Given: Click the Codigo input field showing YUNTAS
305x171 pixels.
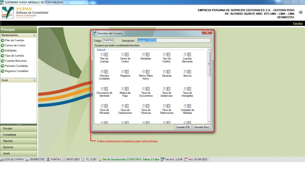Looking at the screenshot, I should pos(109,40).
